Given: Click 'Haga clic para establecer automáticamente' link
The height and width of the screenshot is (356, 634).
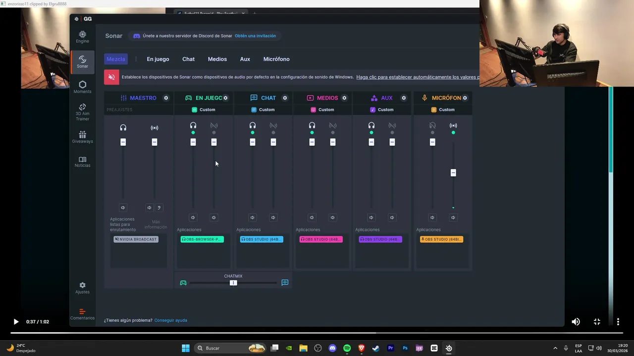Looking at the screenshot, I should point(418,77).
